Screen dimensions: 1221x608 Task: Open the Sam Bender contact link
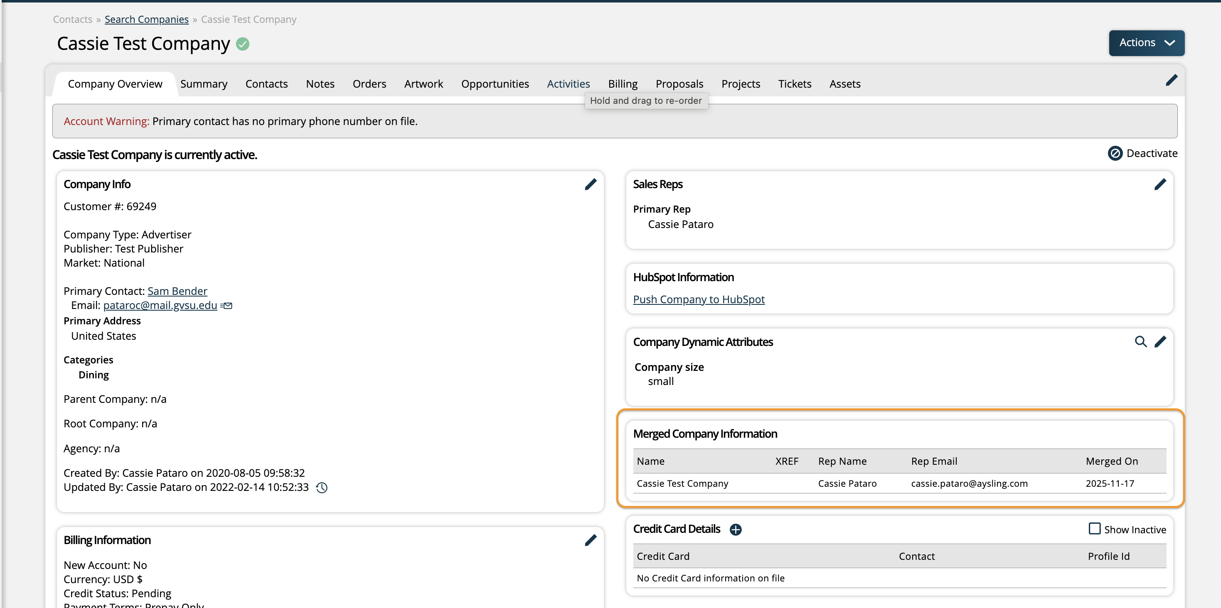[x=177, y=291]
